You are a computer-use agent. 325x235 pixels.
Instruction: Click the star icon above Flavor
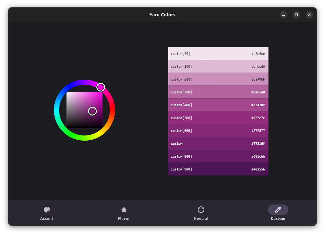(124, 210)
